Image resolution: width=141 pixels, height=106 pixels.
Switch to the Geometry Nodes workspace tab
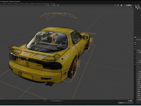click(x=46, y=4)
